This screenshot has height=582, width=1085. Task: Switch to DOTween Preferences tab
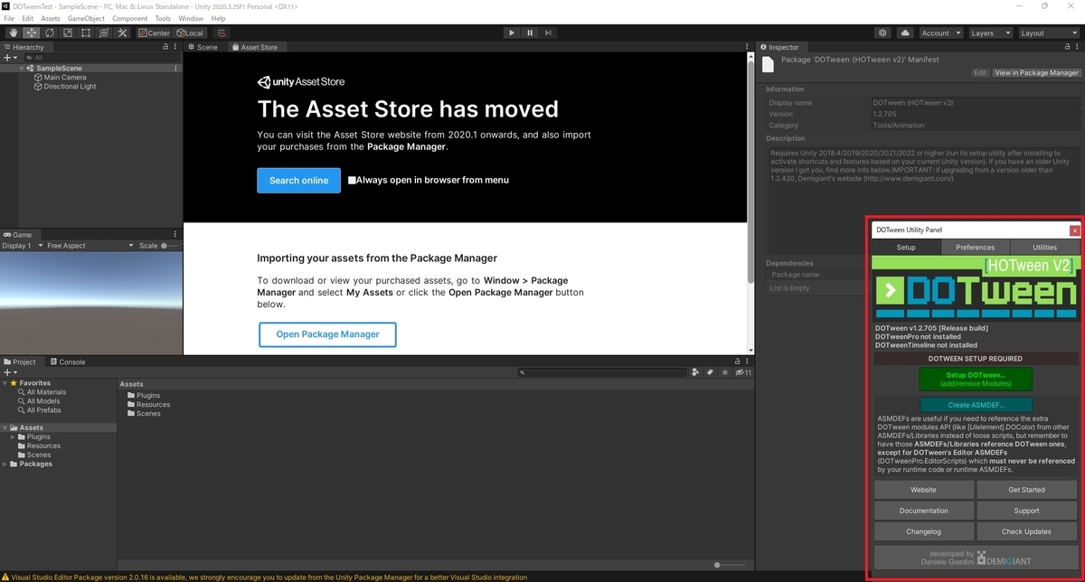click(975, 247)
